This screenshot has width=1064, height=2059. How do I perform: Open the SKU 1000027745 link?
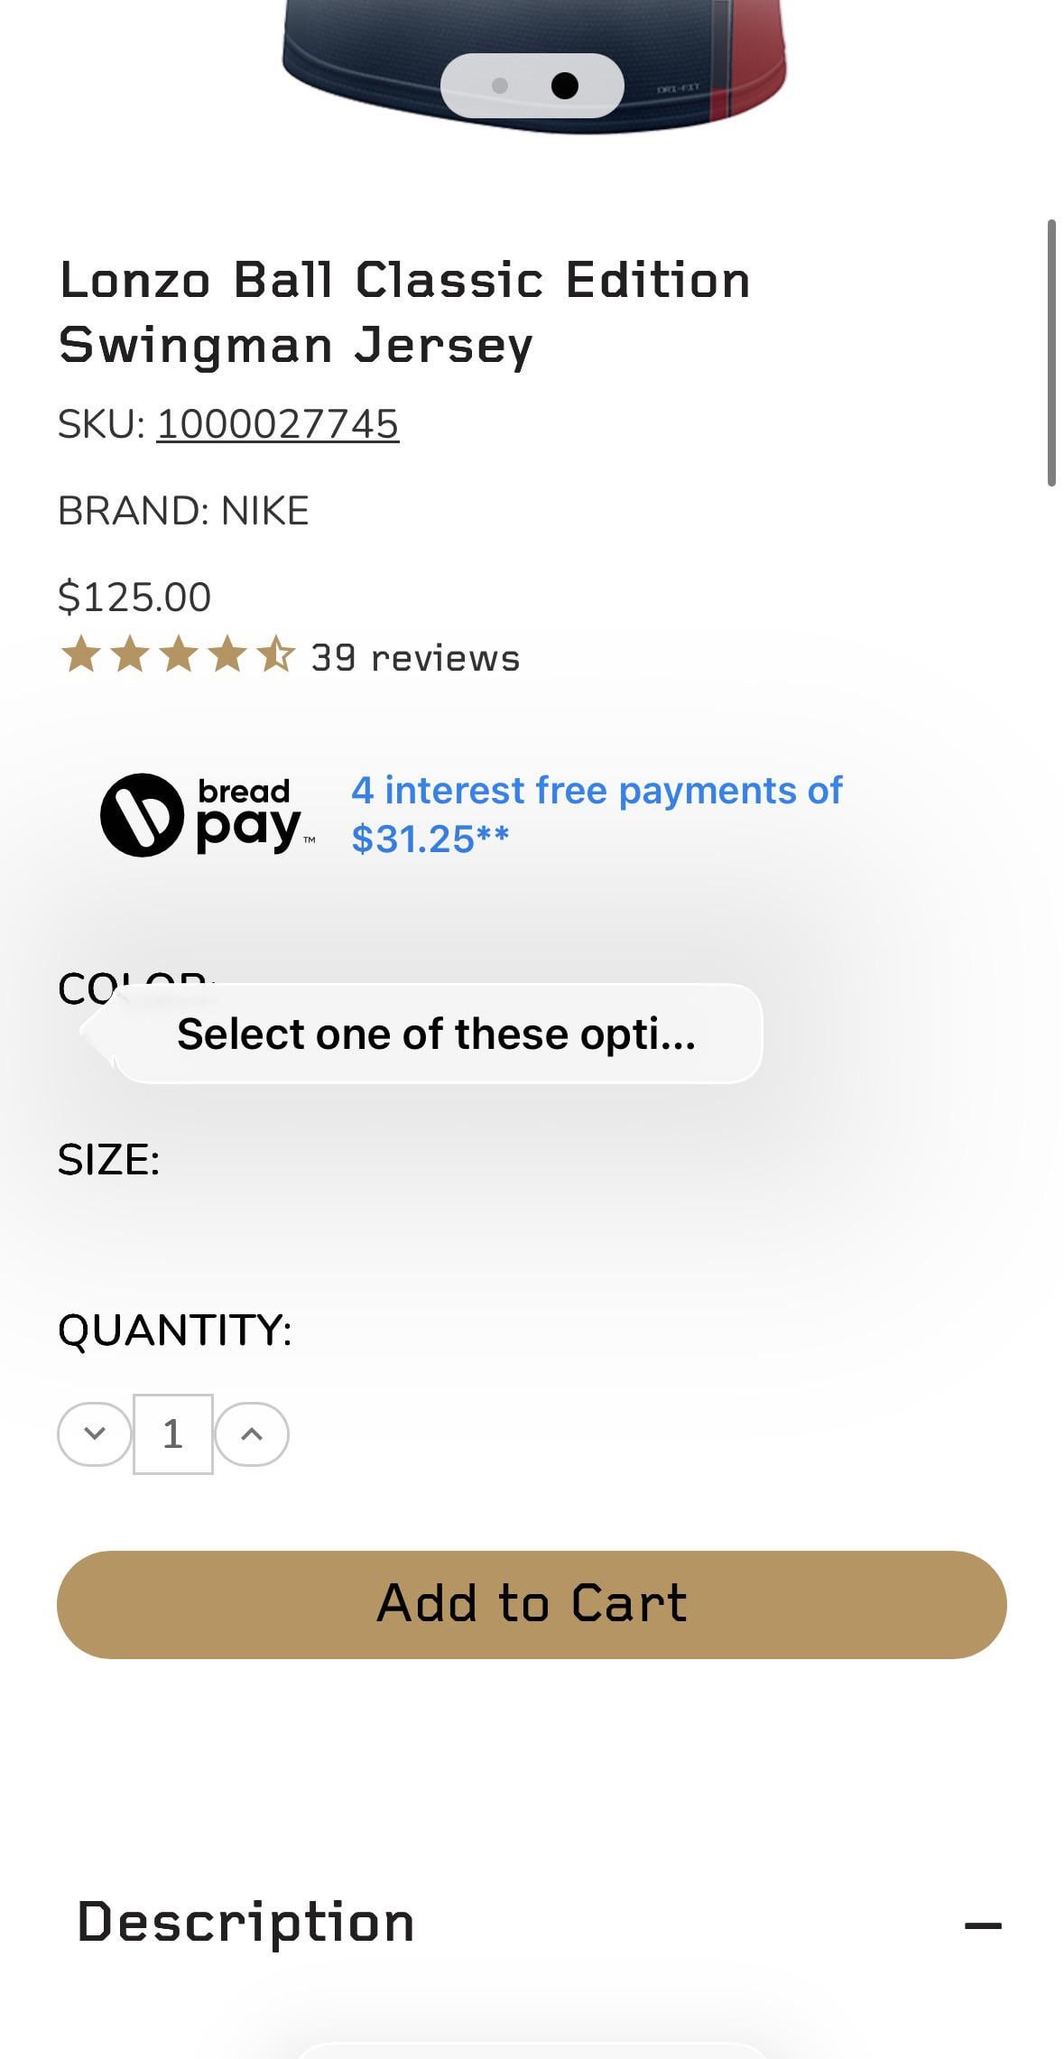pos(278,424)
